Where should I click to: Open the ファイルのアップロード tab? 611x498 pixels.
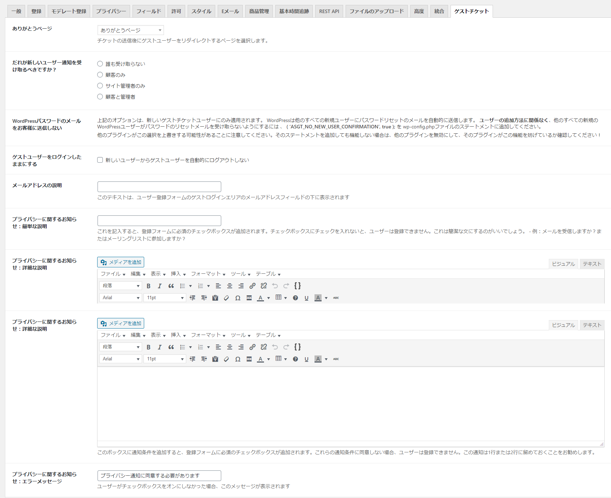[x=377, y=11]
